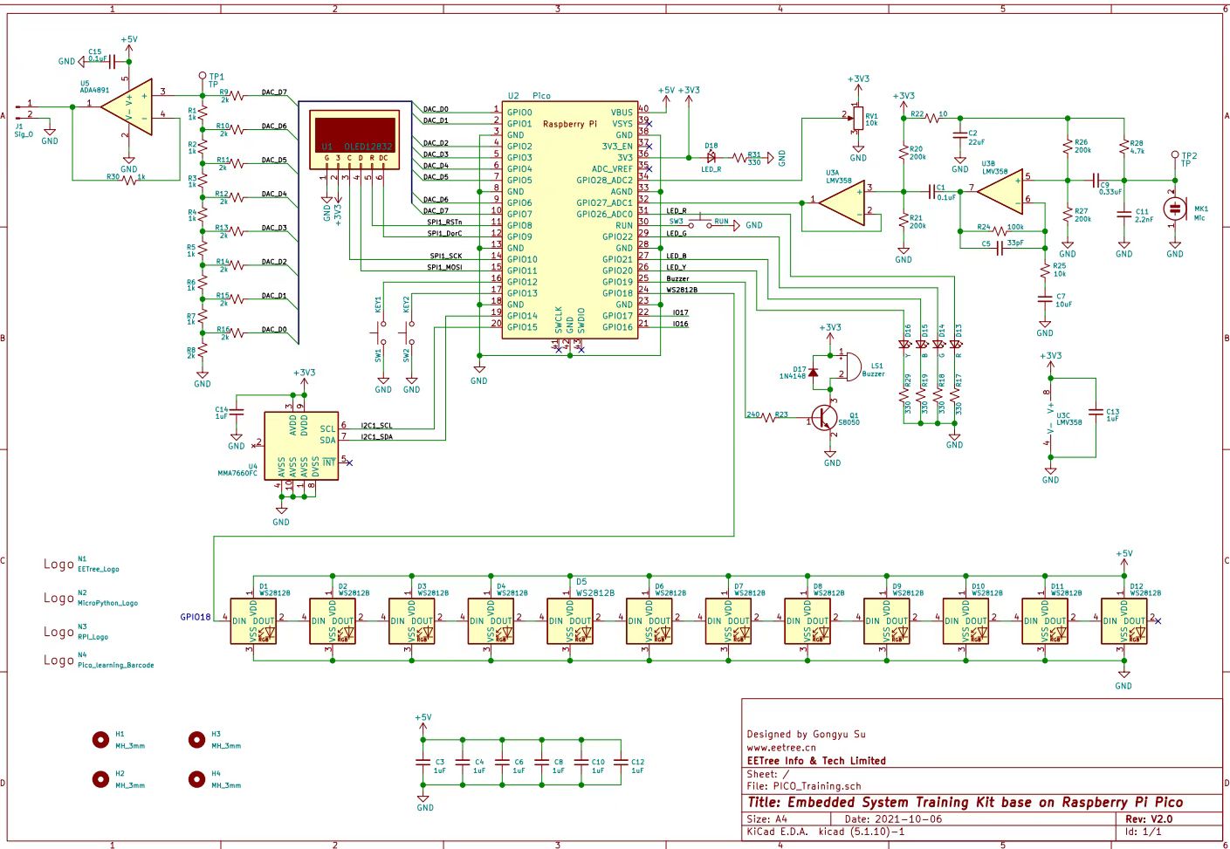Click the C13 1uF capacitor symbol

[1096, 411]
